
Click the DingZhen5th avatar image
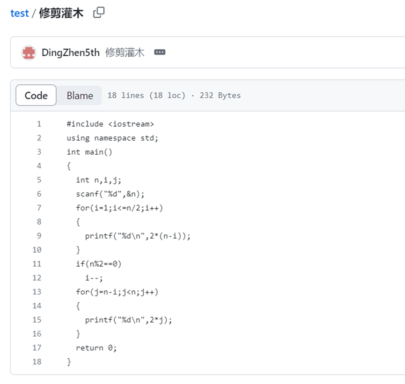click(x=29, y=53)
